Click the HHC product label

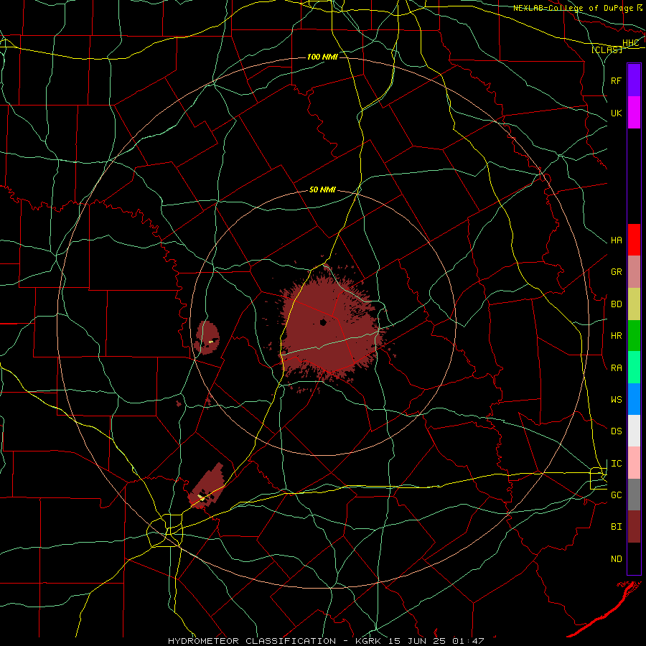[x=631, y=43]
